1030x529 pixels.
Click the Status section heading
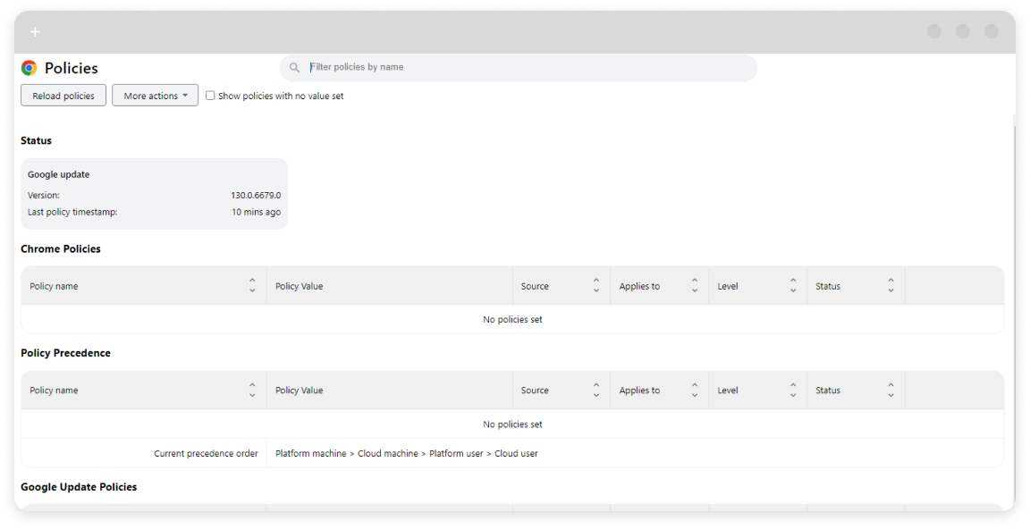coord(36,140)
